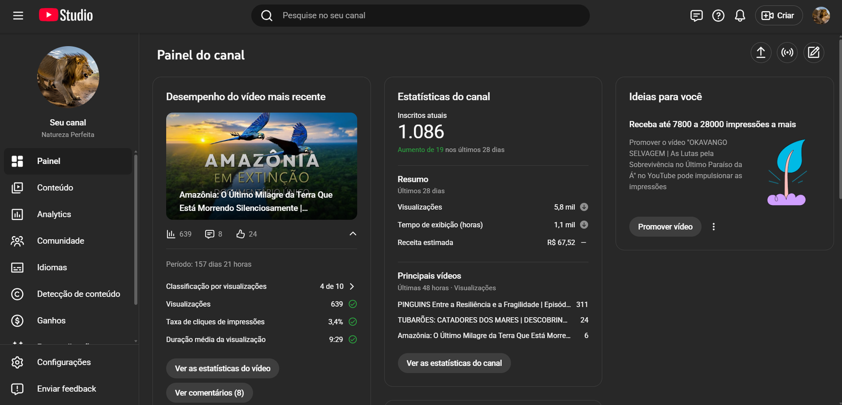Screen dimensions: 842x405
Task: Click the go live broadcast icon
Action: (x=787, y=53)
